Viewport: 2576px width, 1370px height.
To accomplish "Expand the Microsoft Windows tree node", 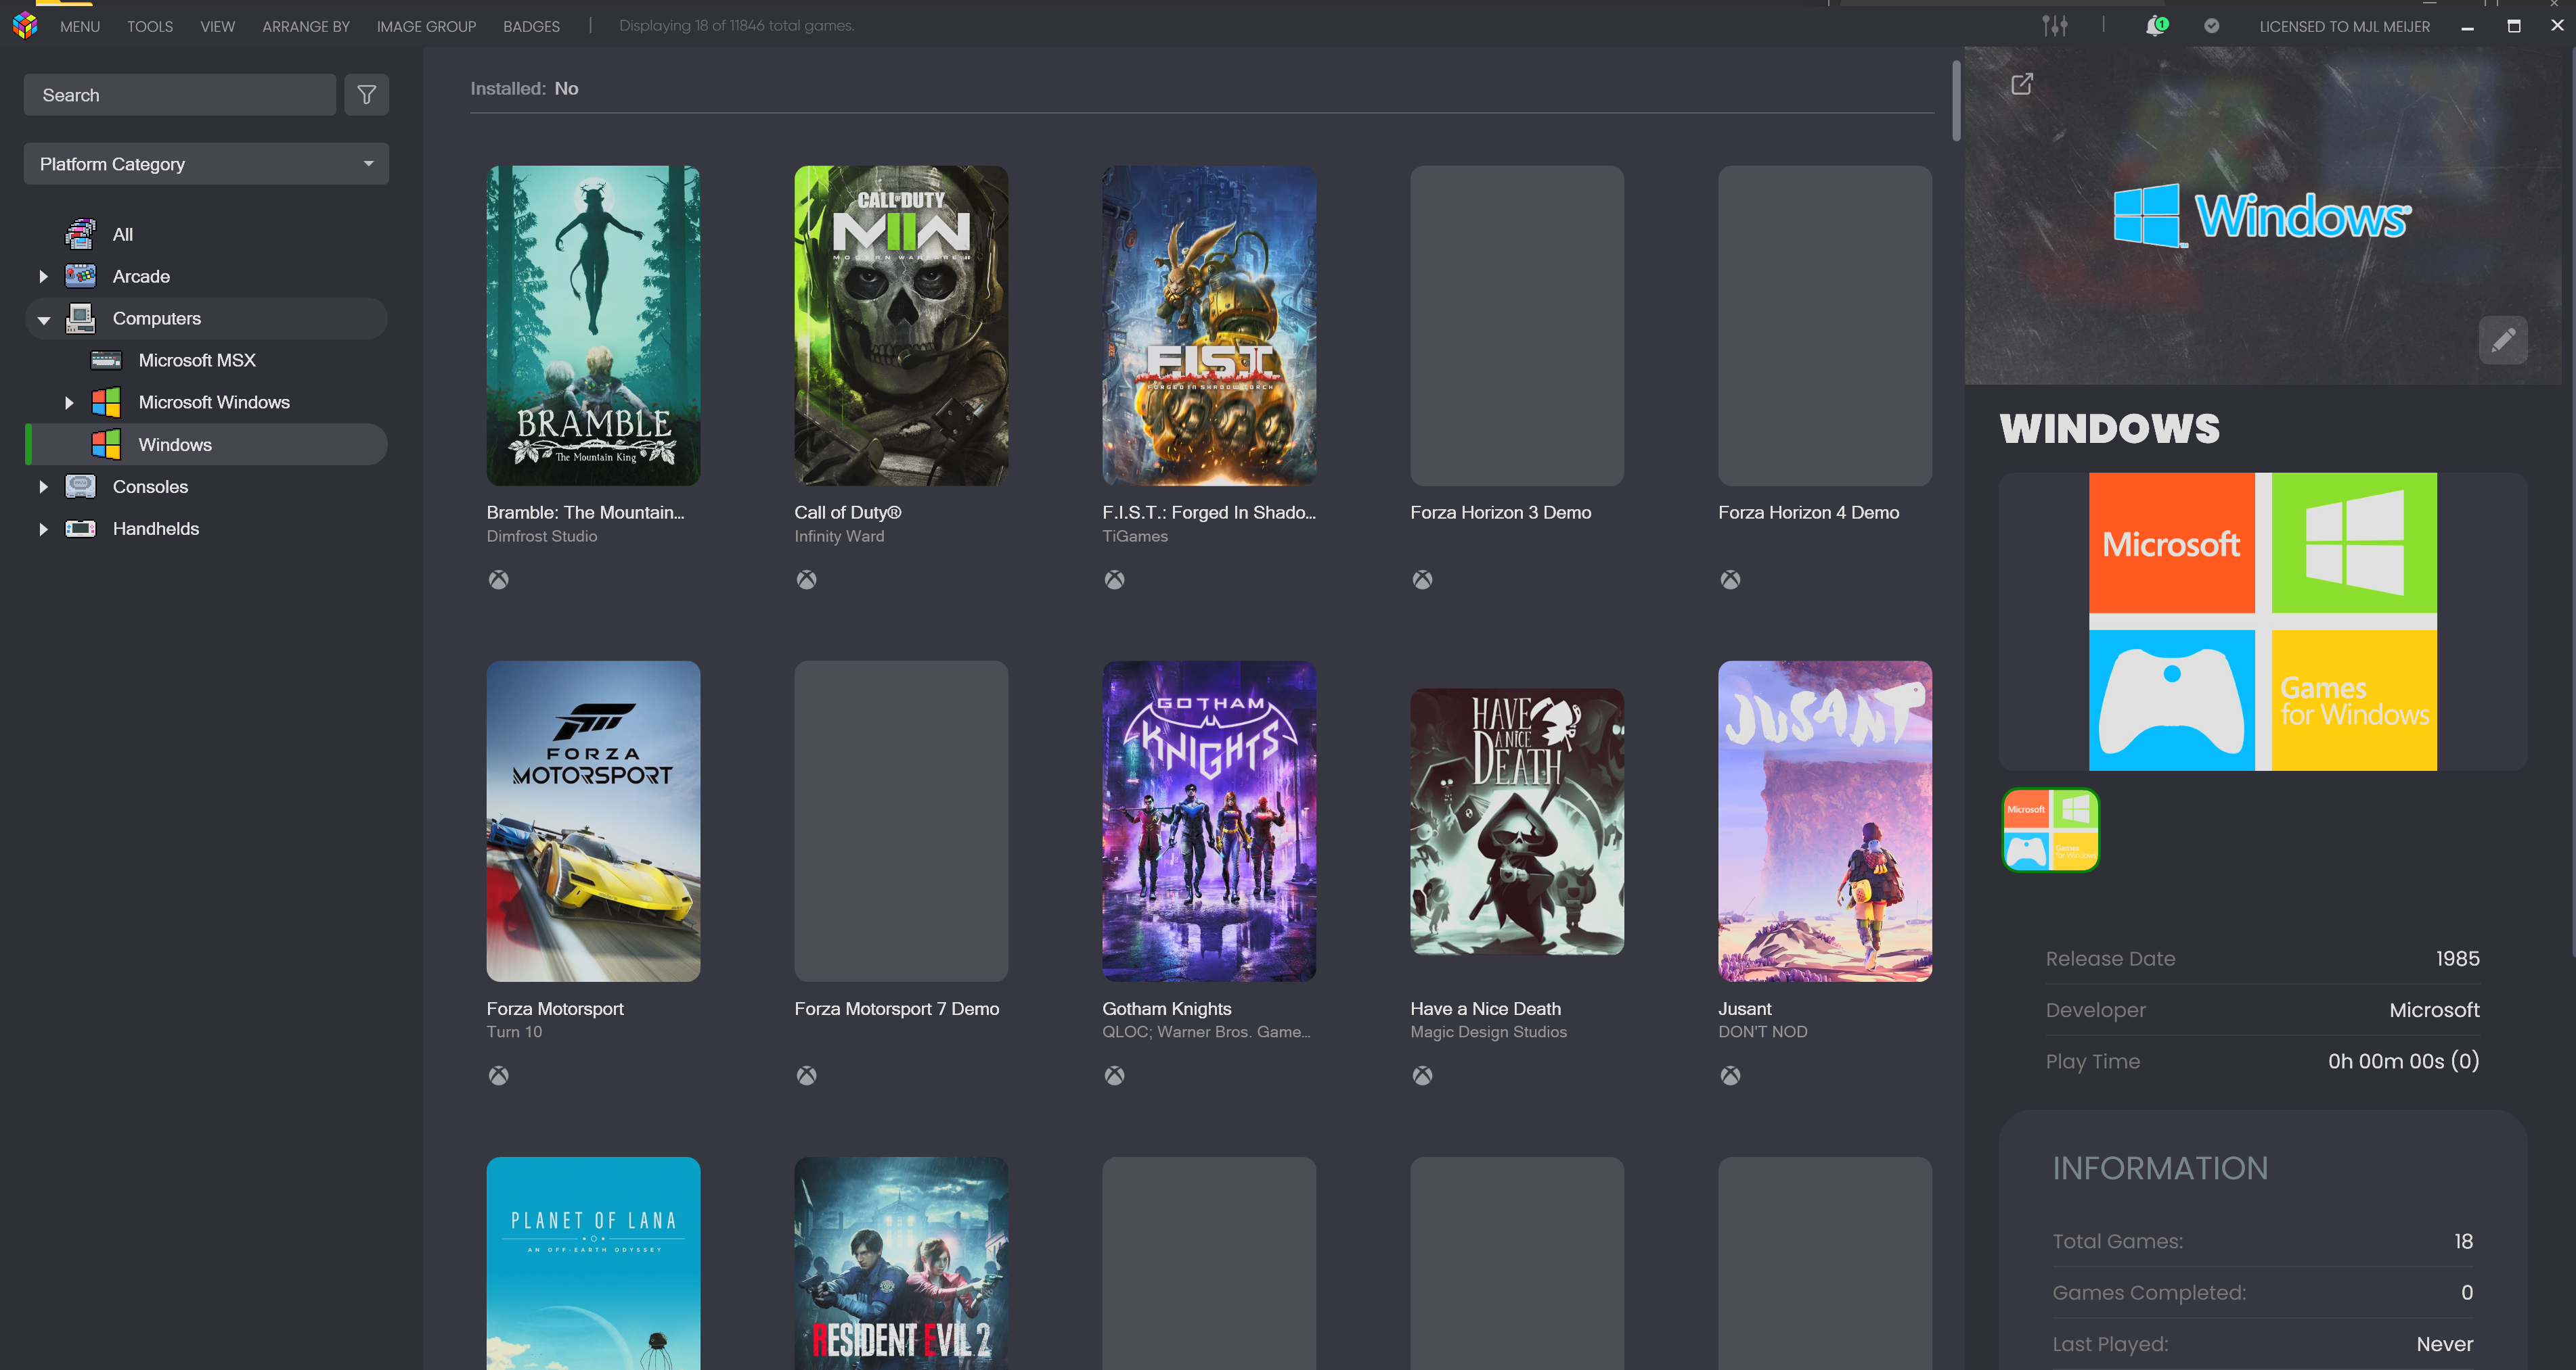I will click(x=69, y=403).
